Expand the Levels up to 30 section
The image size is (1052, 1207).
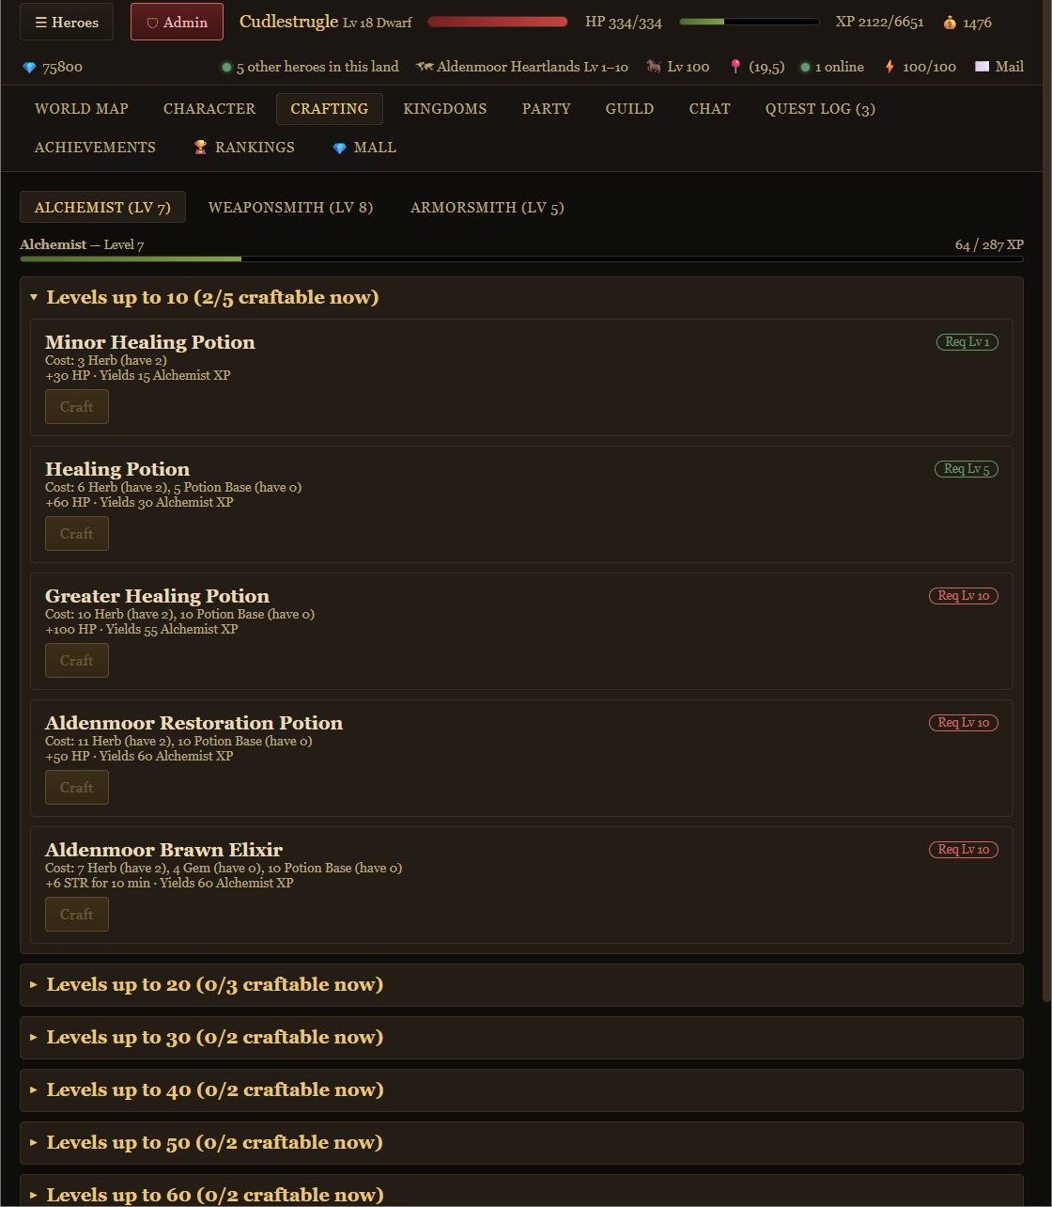point(521,1038)
